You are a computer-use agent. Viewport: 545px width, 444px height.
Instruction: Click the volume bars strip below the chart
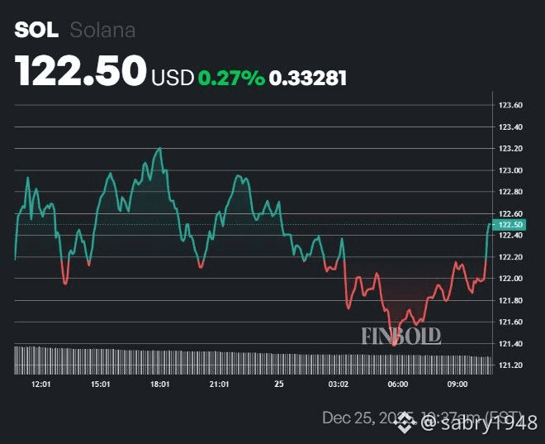[x=254, y=360]
